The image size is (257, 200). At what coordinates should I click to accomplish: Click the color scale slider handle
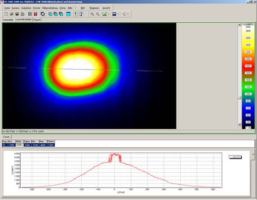239,97
